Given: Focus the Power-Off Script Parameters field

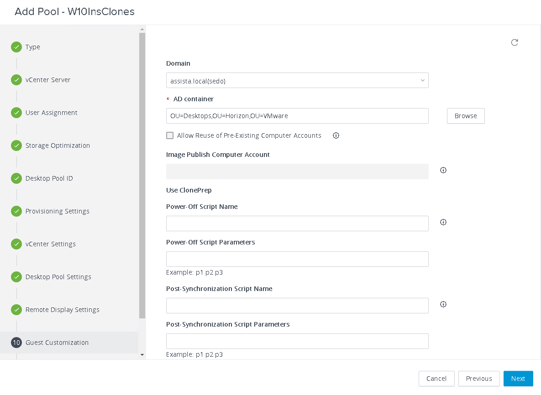Looking at the screenshot, I should [x=297, y=259].
